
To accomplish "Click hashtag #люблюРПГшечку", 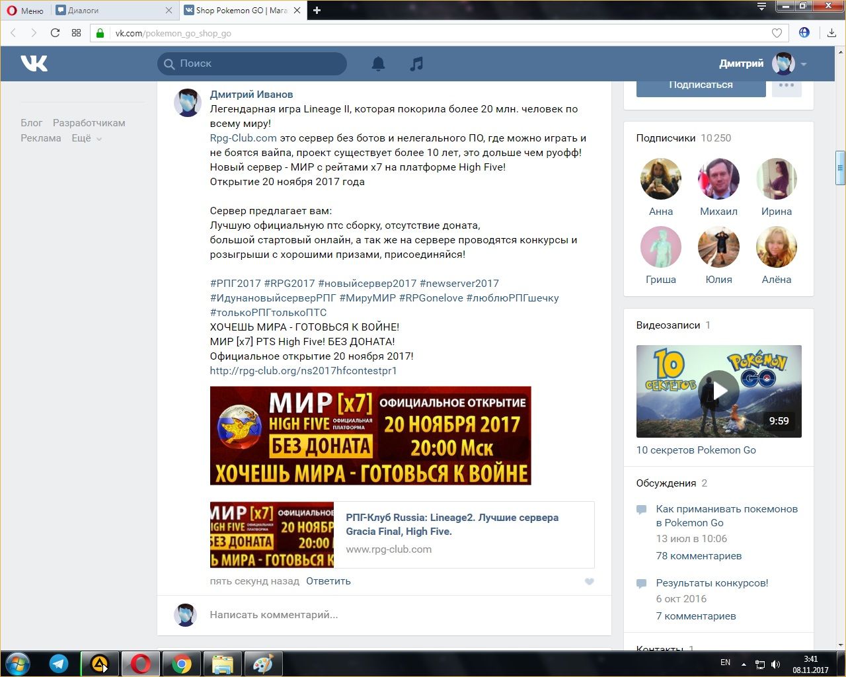I will tap(513, 298).
